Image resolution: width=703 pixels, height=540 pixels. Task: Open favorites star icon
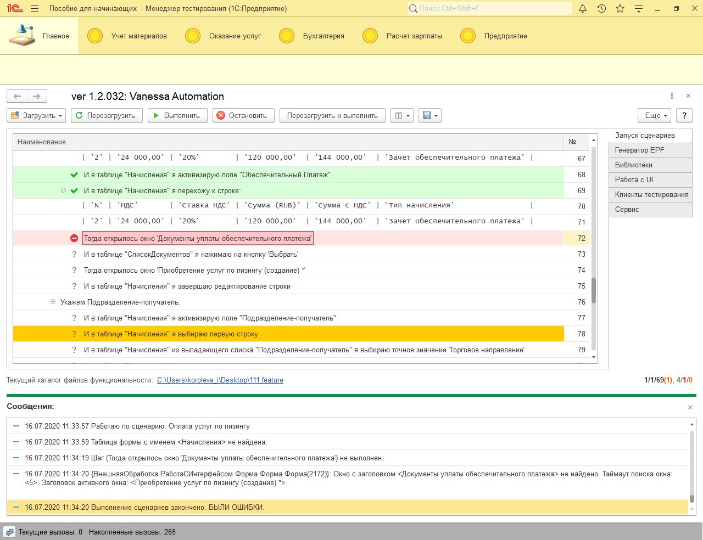tap(620, 9)
